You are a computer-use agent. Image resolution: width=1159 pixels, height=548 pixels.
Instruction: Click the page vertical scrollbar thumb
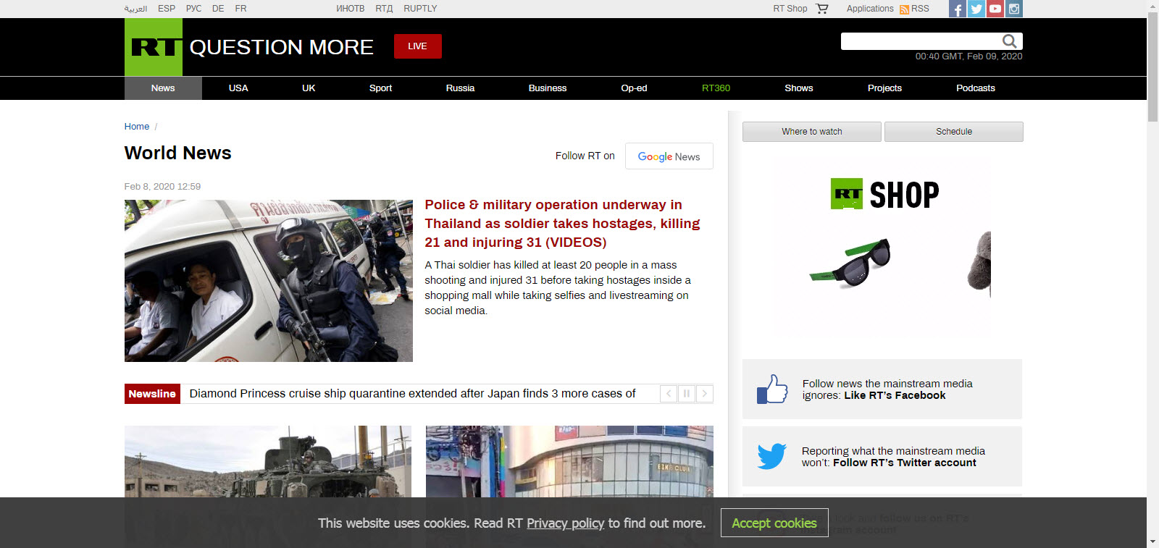click(1152, 67)
